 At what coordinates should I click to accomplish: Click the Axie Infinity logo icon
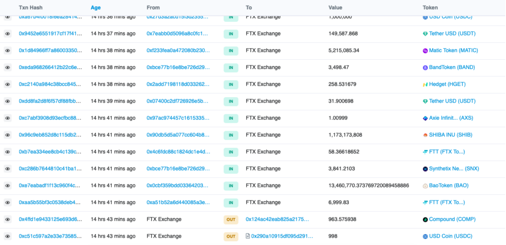click(x=425, y=118)
